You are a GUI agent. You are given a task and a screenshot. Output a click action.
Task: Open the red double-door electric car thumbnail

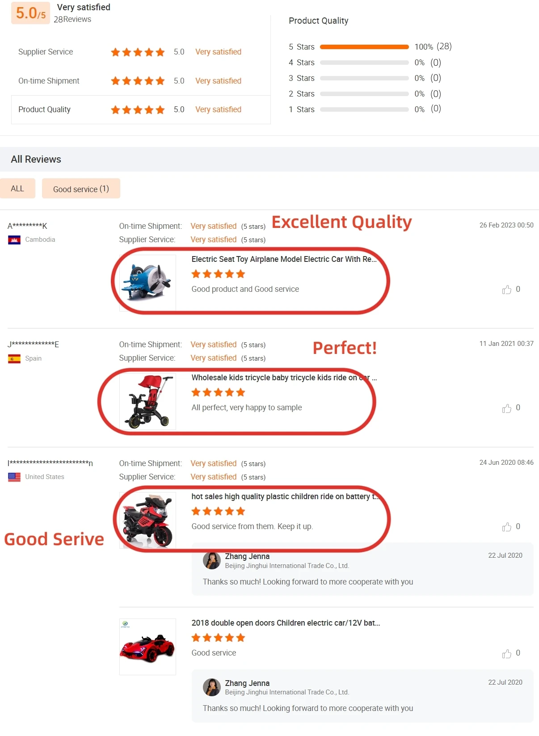click(147, 647)
